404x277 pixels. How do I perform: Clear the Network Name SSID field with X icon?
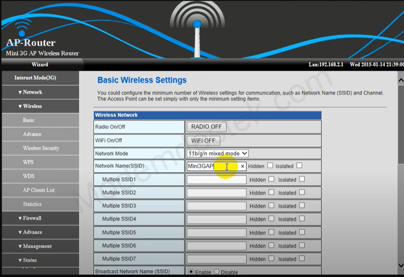242,166
